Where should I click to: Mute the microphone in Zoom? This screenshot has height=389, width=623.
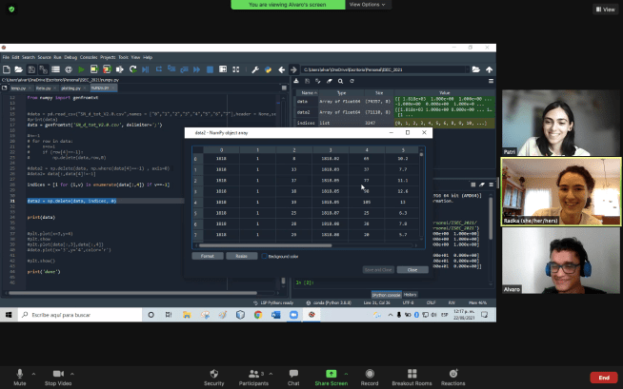(x=20, y=373)
